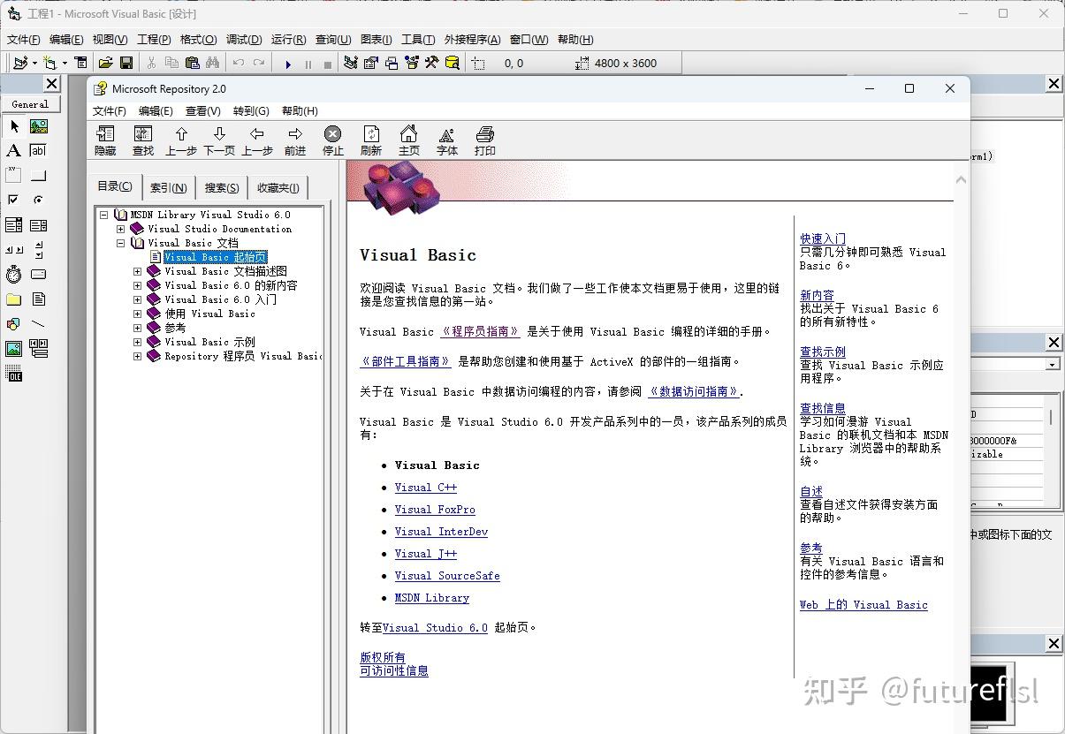Switch to the 索引(N) tab

point(168,187)
